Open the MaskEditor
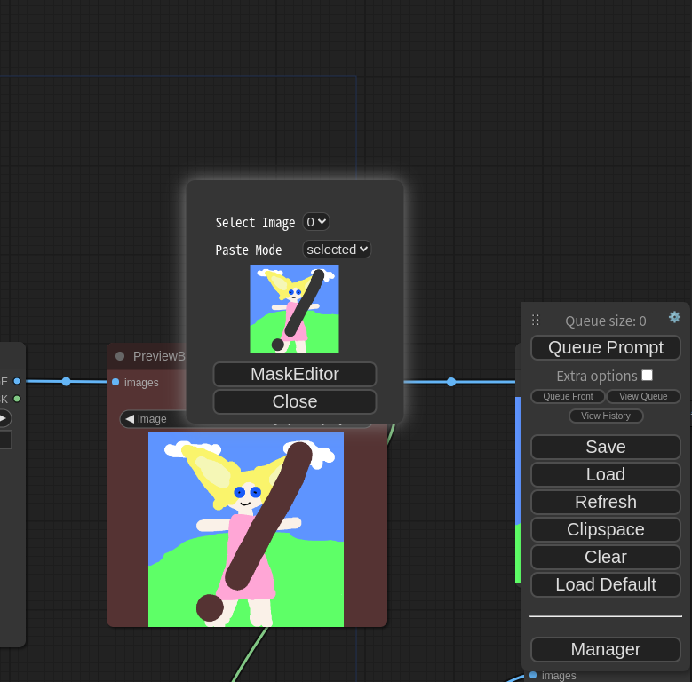 [295, 374]
